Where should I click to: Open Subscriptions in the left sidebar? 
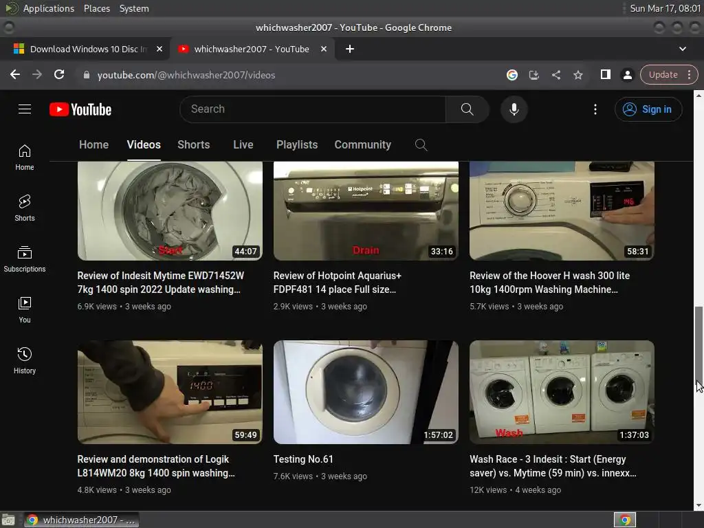[25, 259]
